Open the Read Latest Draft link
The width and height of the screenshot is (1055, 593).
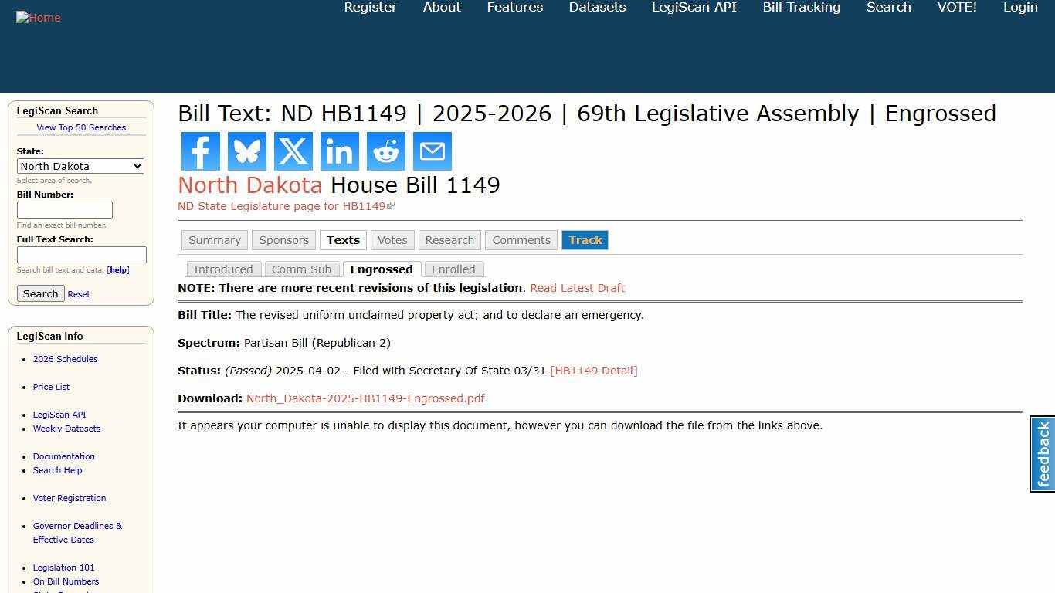[577, 287]
